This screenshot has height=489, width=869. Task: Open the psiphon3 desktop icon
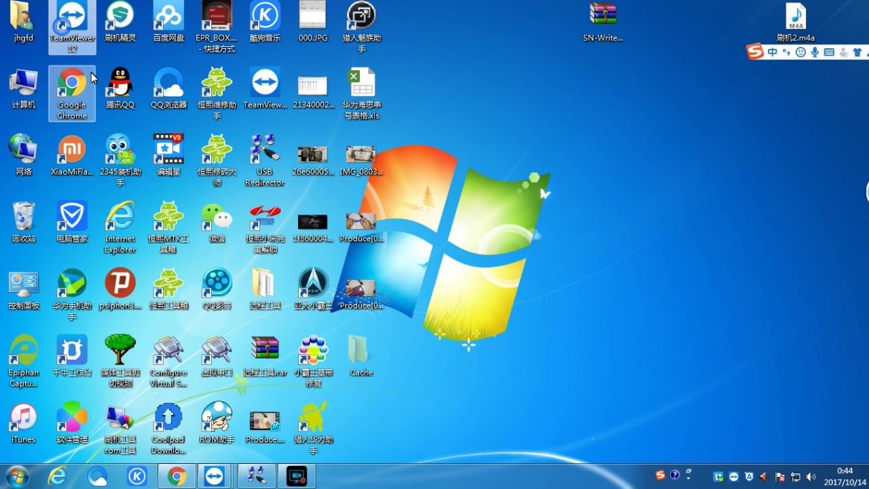120,289
